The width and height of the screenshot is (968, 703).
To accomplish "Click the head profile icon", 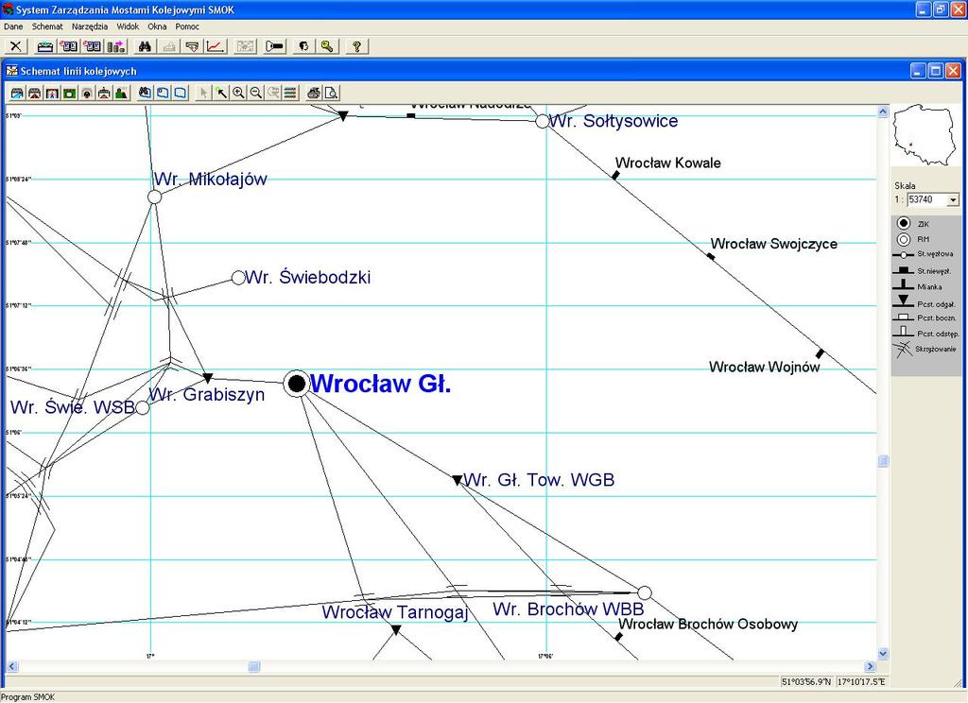I will pyautogui.click(x=303, y=46).
